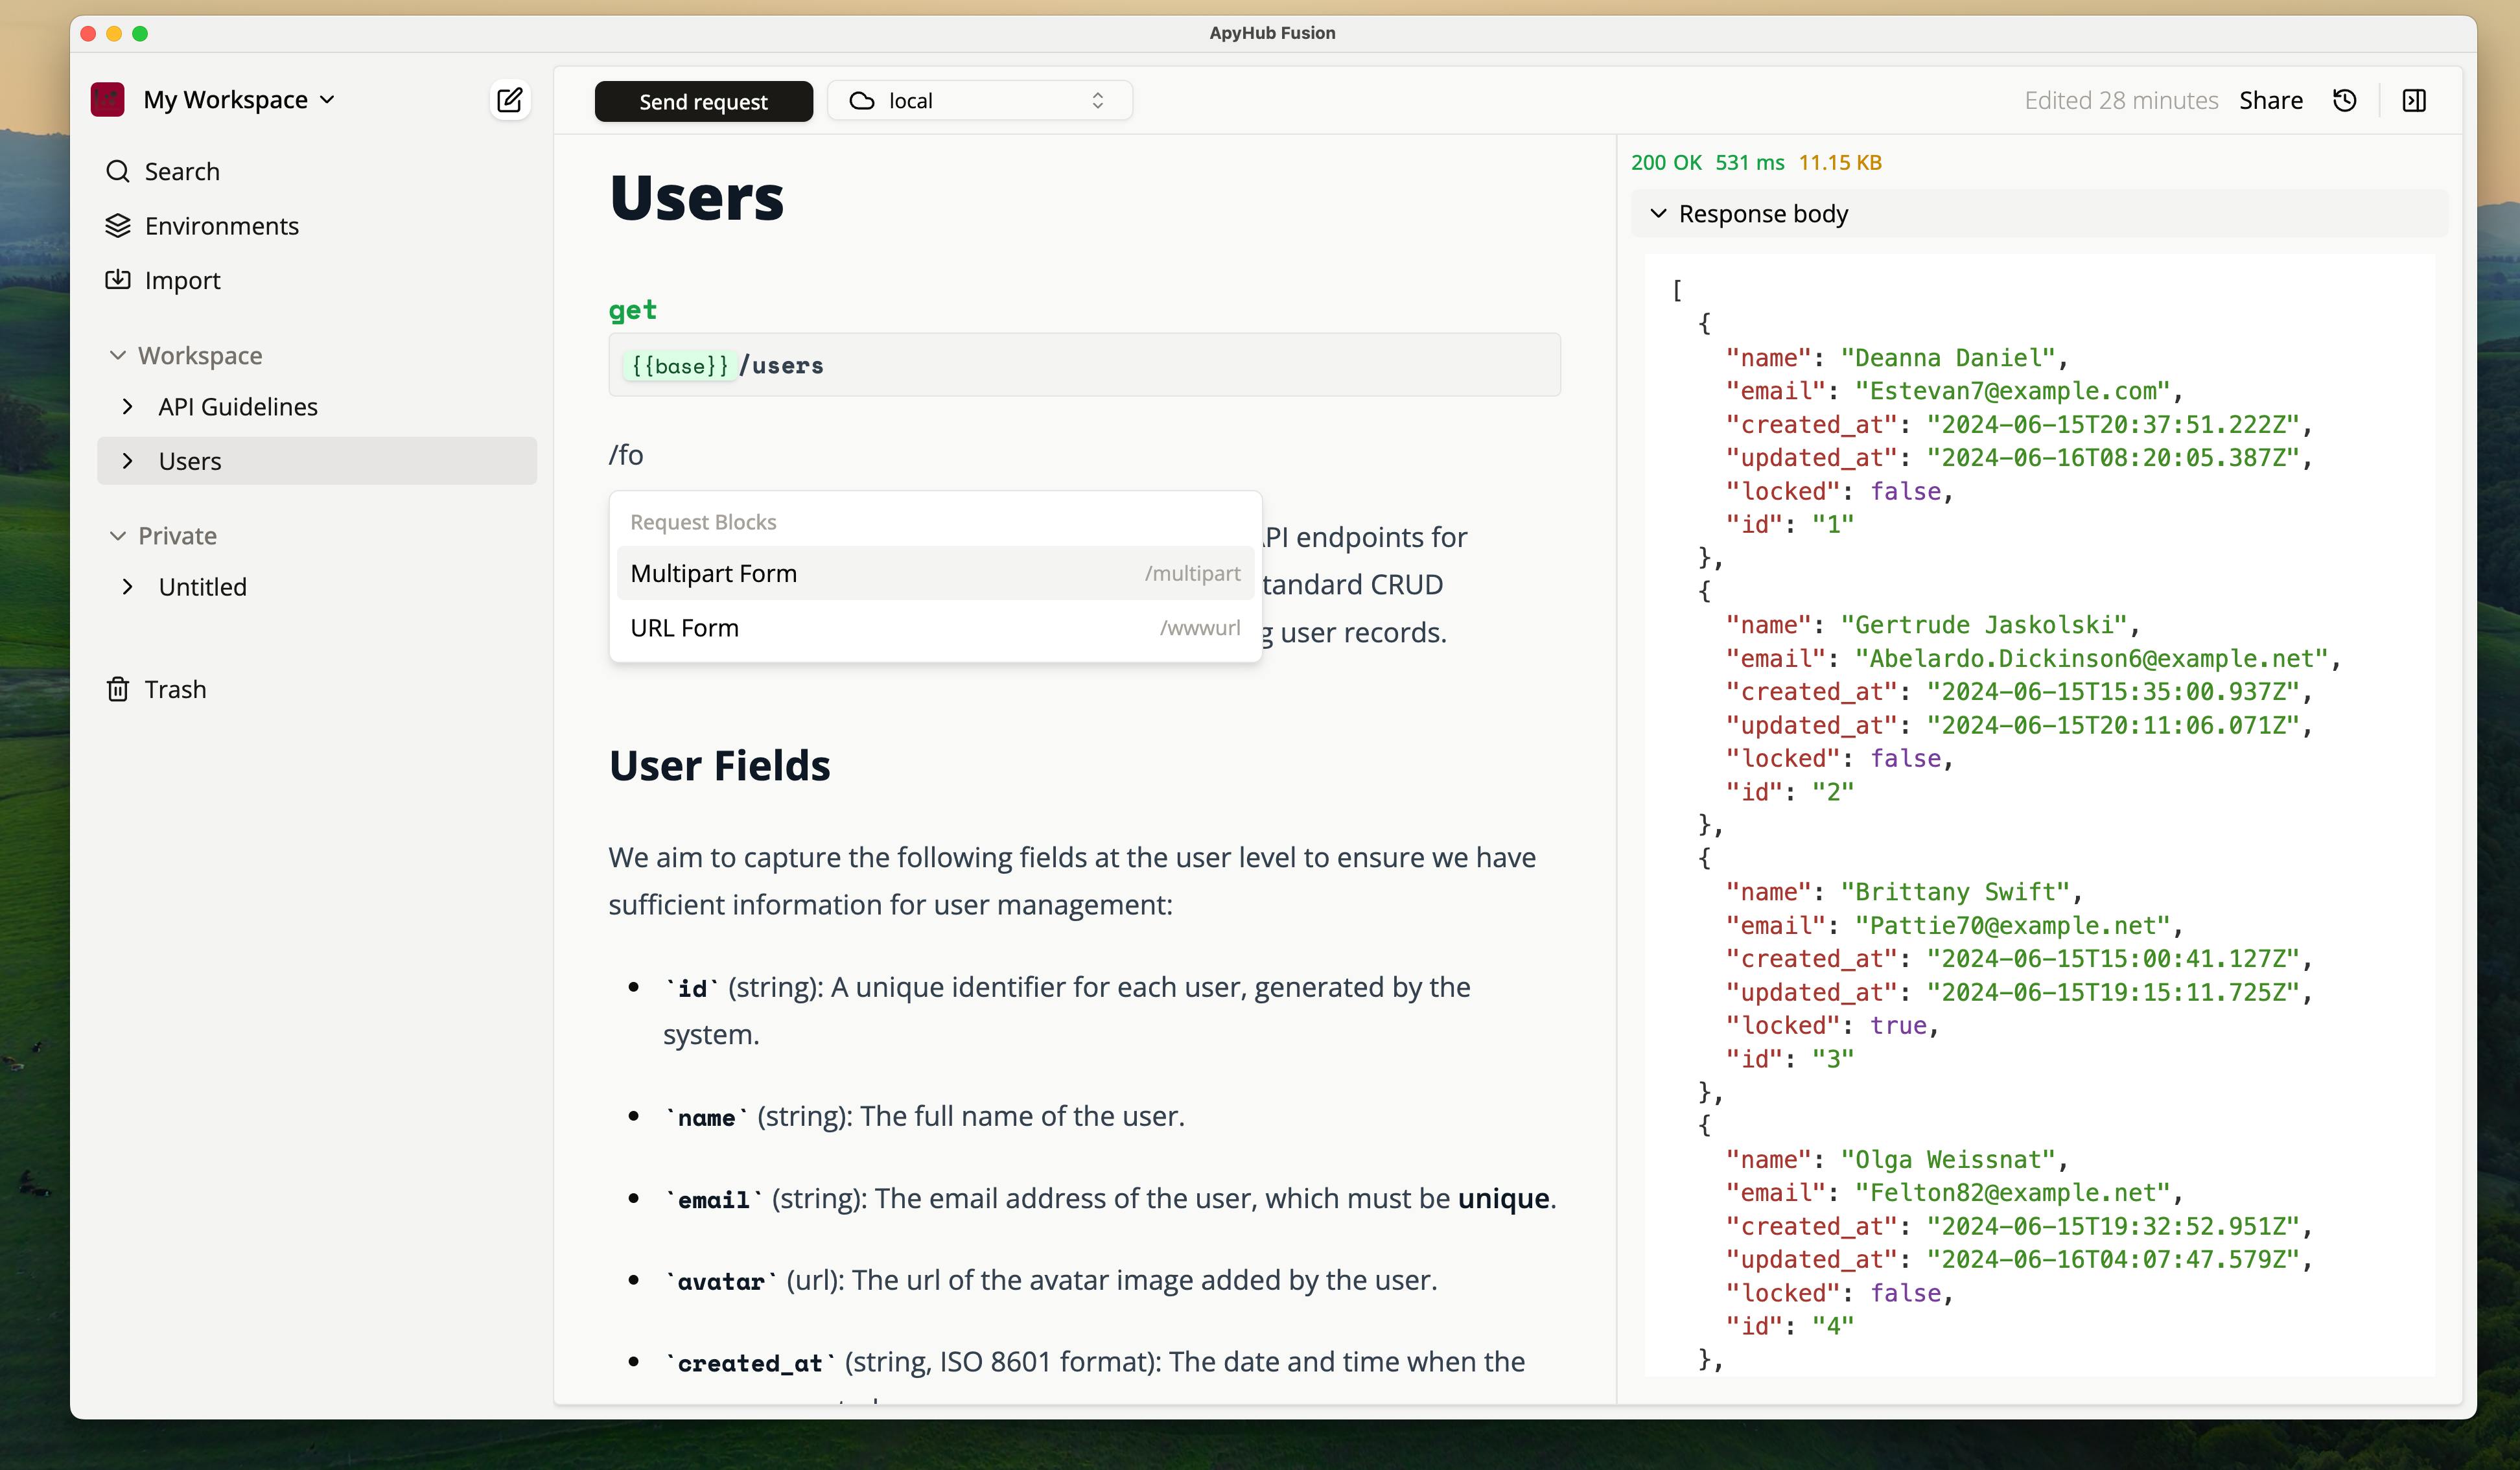Open the version history clock icon
Screen dimensions: 2520x1470
tap(2345, 100)
